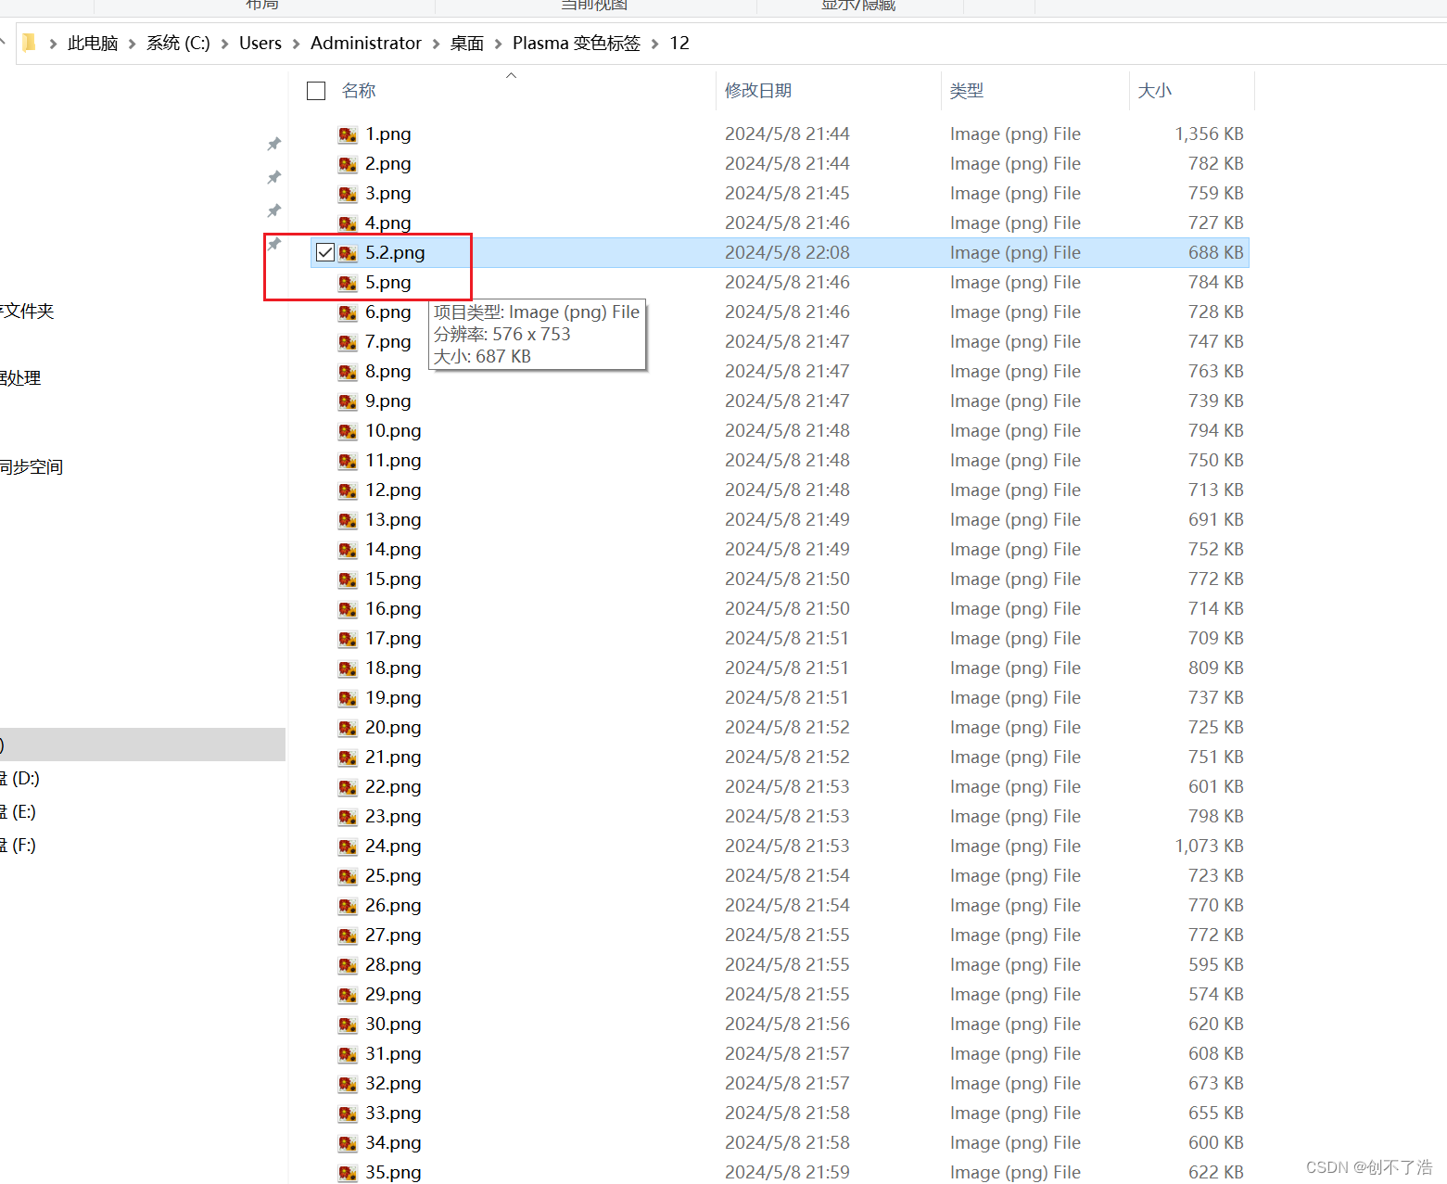Select the file name 25.png
The image size is (1447, 1184).
393,876
